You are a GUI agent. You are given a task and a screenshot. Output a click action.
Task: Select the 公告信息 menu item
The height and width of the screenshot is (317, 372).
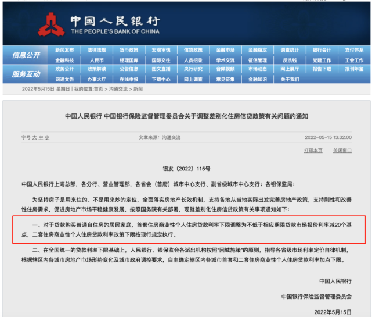tap(129, 69)
